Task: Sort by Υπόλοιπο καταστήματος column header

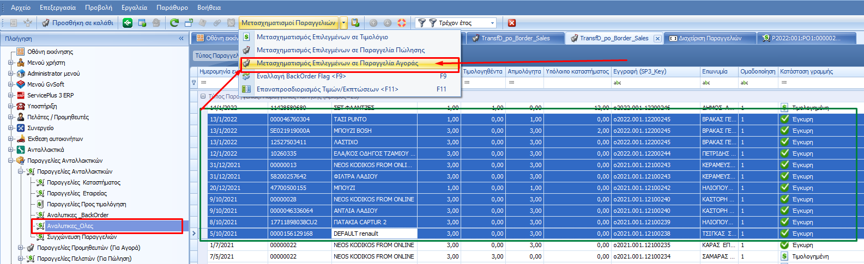Action: point(577,71)
